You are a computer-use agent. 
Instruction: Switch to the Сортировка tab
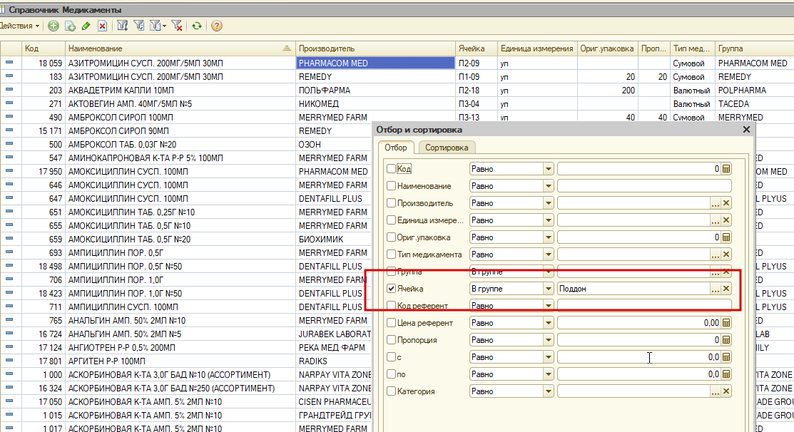click(447, 148)
